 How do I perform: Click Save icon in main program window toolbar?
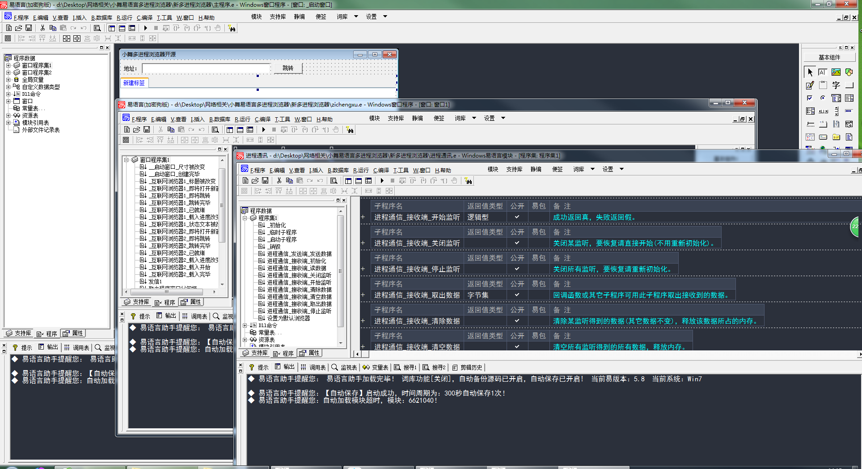[29, 28]
